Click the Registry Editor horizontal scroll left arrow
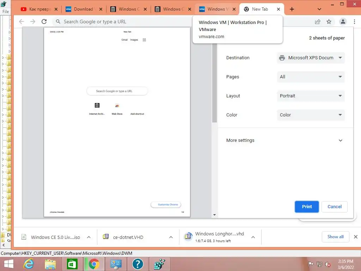 (3, 245)
